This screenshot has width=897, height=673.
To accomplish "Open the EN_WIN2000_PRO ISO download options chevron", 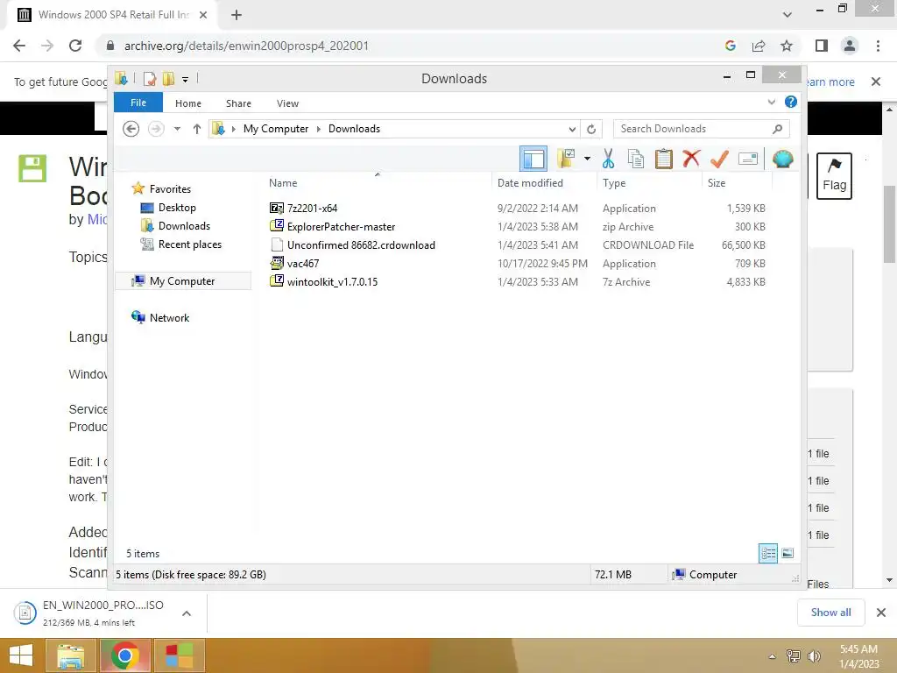I will [187, 613].
